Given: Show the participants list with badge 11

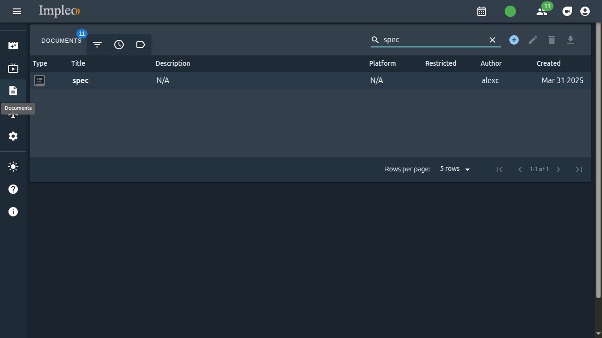Looking at the screenshot, I should [x=542, y=11].
